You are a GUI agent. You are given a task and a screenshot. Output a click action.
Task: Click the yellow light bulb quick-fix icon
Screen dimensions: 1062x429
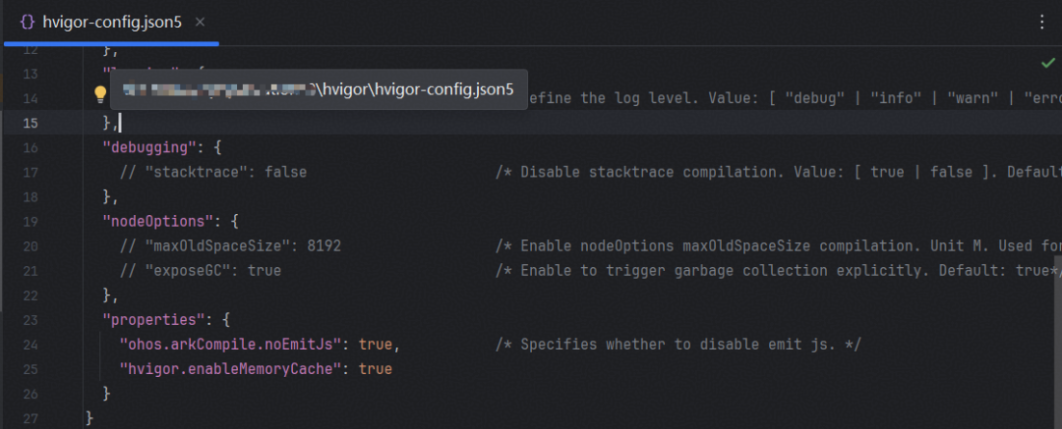point(100,93)
